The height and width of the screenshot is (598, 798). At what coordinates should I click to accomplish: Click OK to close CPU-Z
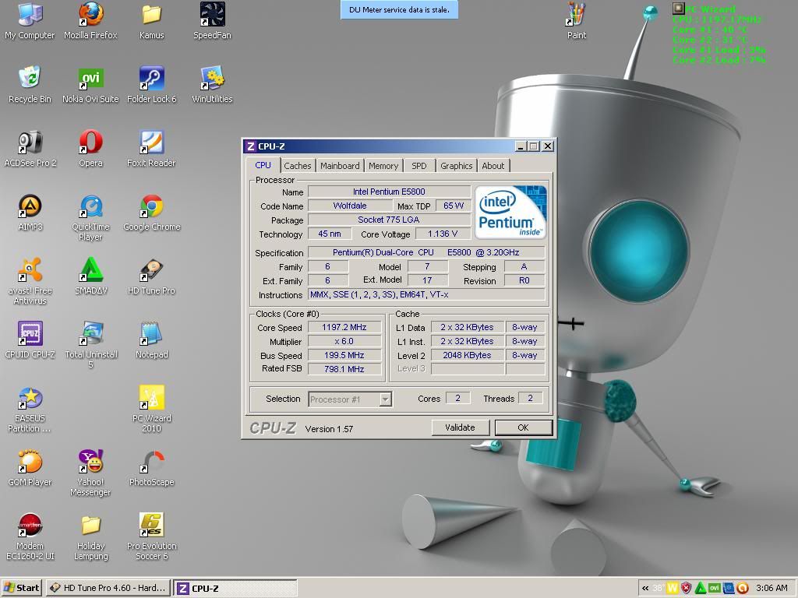523,427
